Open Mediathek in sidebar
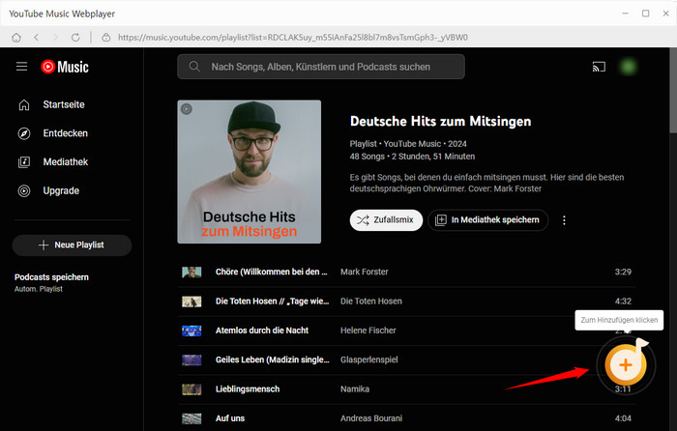The image size is (677, 431). [x=66, y=161]
